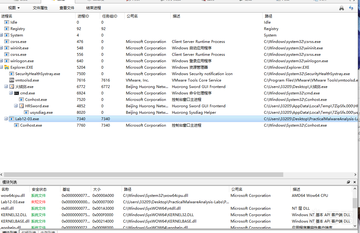The image size is (360, 233).
Task: Click icon of Conhost.exe PID 7760
Action: click(17, 125)
